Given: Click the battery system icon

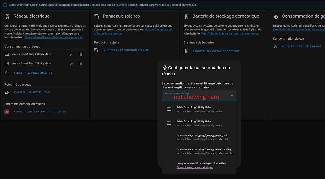Looking at the screenshot, I should (186, 51).
